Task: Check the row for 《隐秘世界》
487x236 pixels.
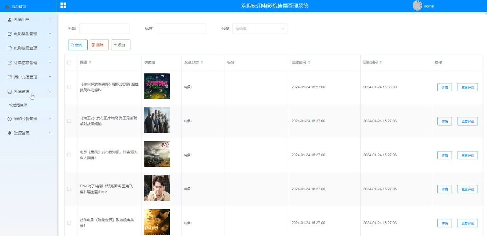Action: tap(69, 223)
